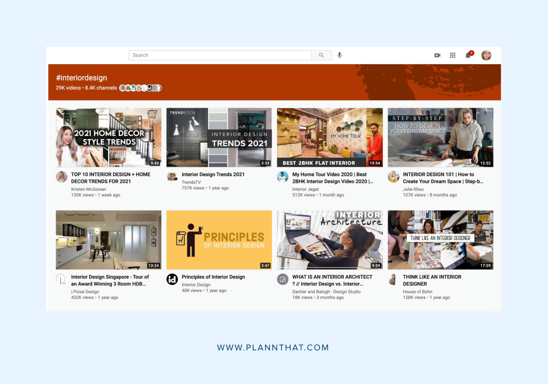
Task: Click the Dantier and Balogh channel avatar
Action: pyautogui.click(x=283, y=279)
